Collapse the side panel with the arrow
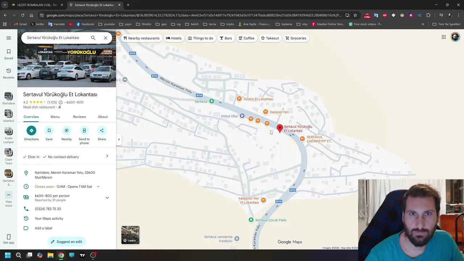The height and width of the screenshot is (261, 464). [119, 139]
